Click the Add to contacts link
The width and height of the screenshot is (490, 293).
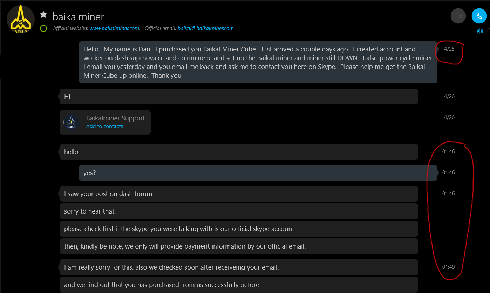pos(104,126)
